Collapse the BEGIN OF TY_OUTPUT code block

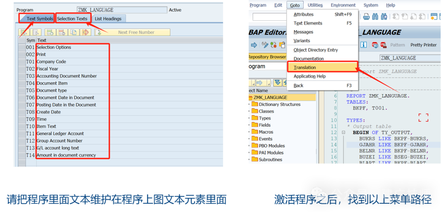[x=344, y=133]
